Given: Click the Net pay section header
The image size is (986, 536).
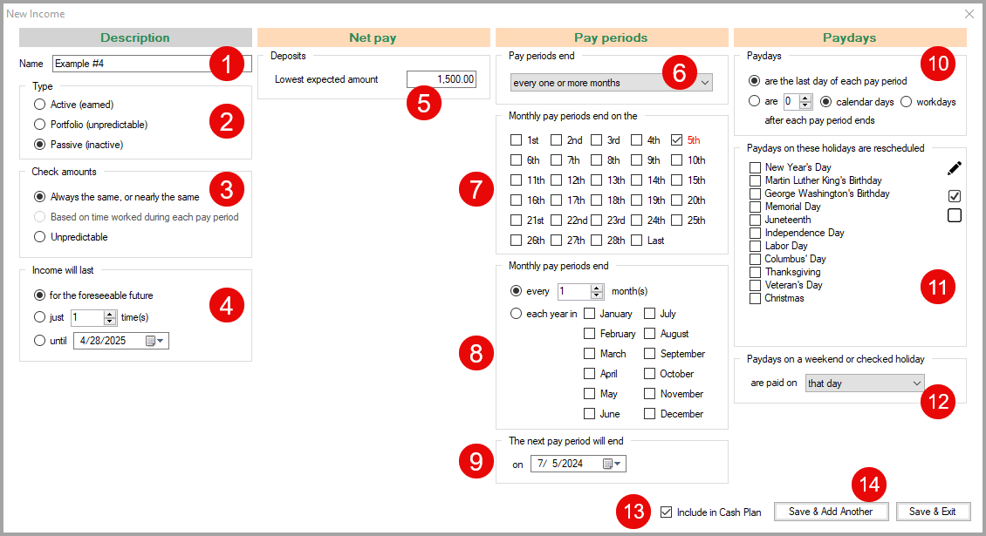Looking at the screenshot, I should (373, 37).
